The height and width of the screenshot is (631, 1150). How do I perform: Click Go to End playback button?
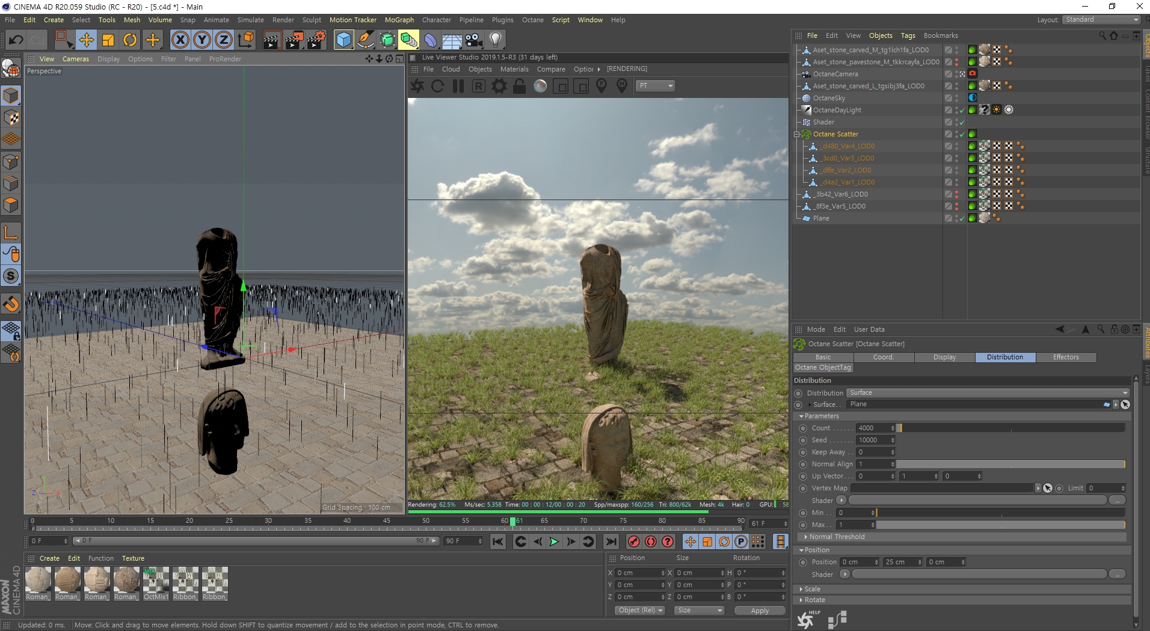click(611, 541)
